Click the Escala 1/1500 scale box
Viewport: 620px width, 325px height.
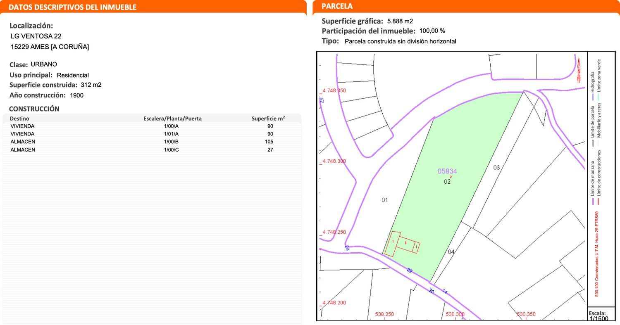point(598,316)
